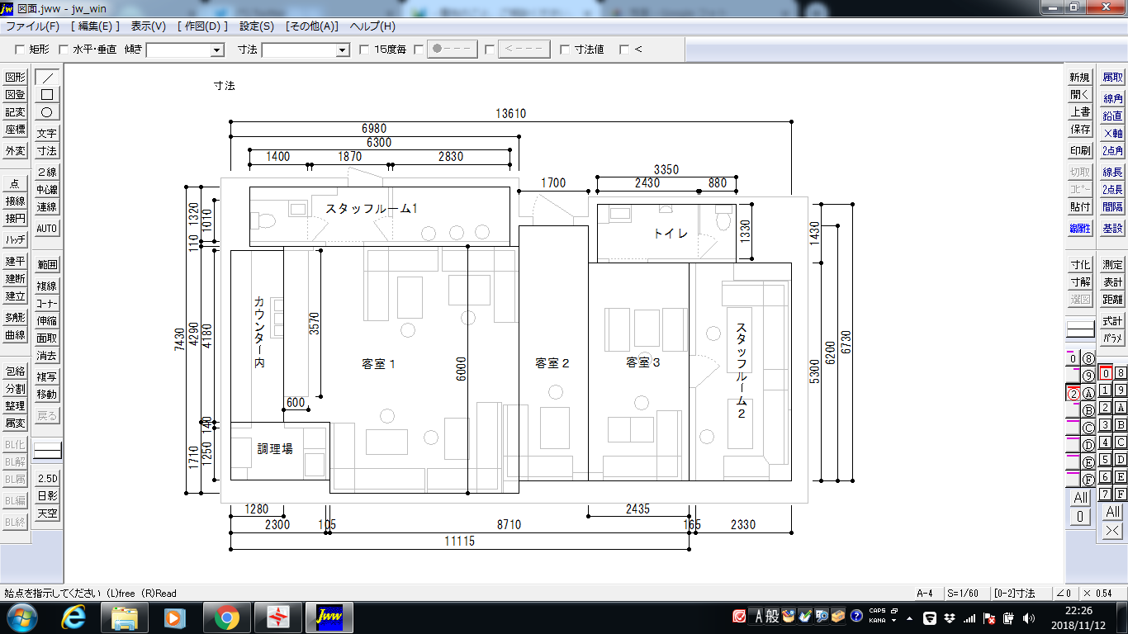Select the circle tool icon
The image size is (1128, 634).
tap(47, 111)
